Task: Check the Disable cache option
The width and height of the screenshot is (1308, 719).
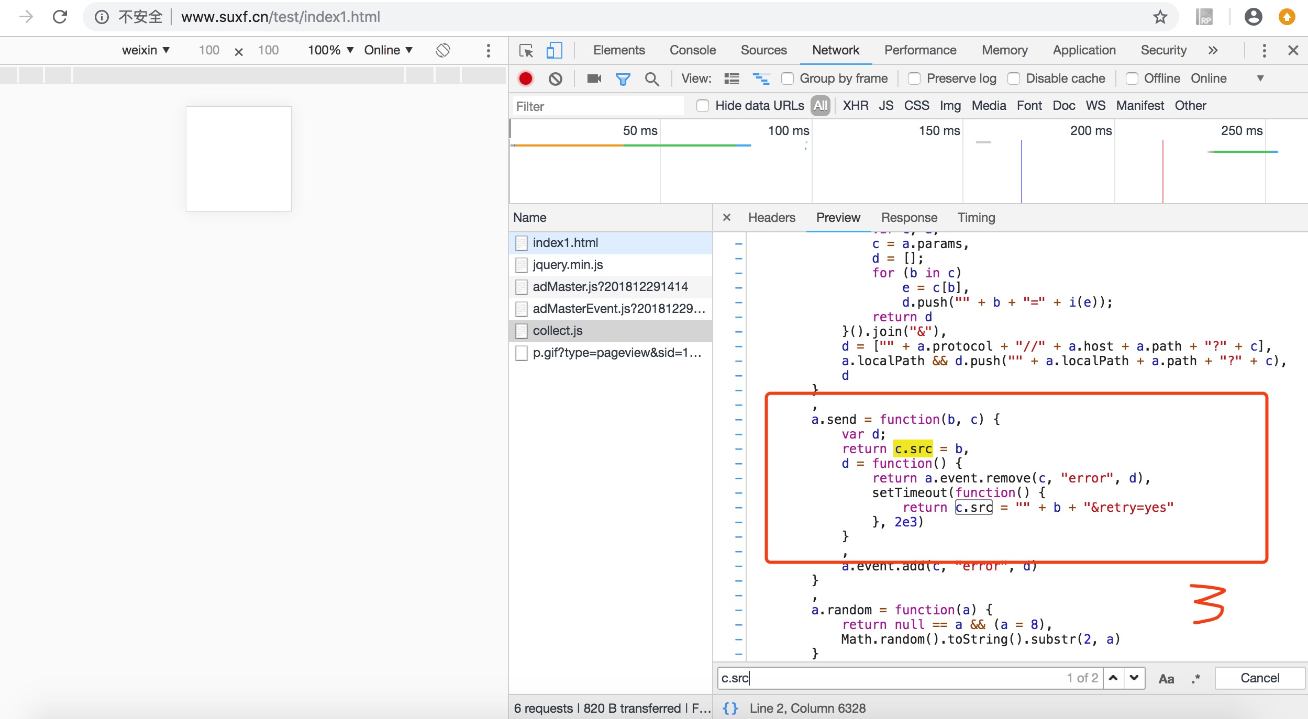Action: (1014, 78)
